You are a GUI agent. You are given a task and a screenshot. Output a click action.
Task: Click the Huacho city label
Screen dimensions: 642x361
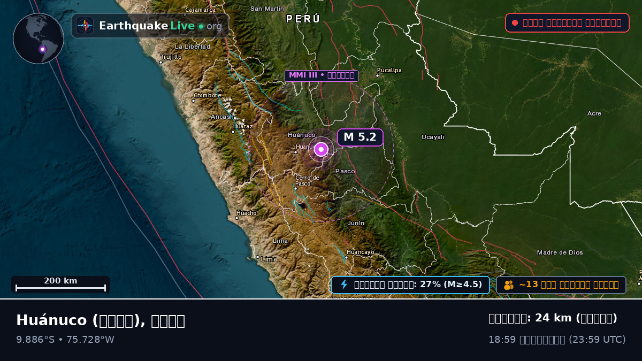tap(247, 213)
